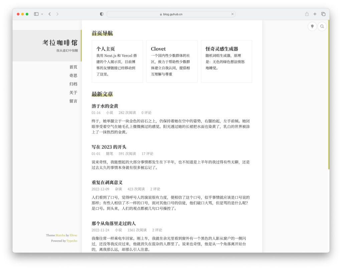Click the Matcha theme link in the footer
The width and height of the screenshot is (342, 269).
(x=60, y=235)
